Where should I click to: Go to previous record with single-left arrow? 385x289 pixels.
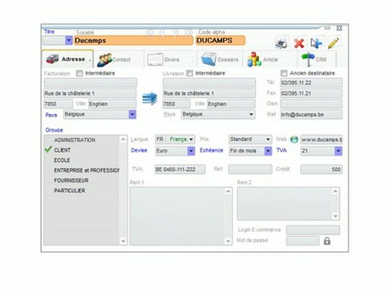[162, 33]
